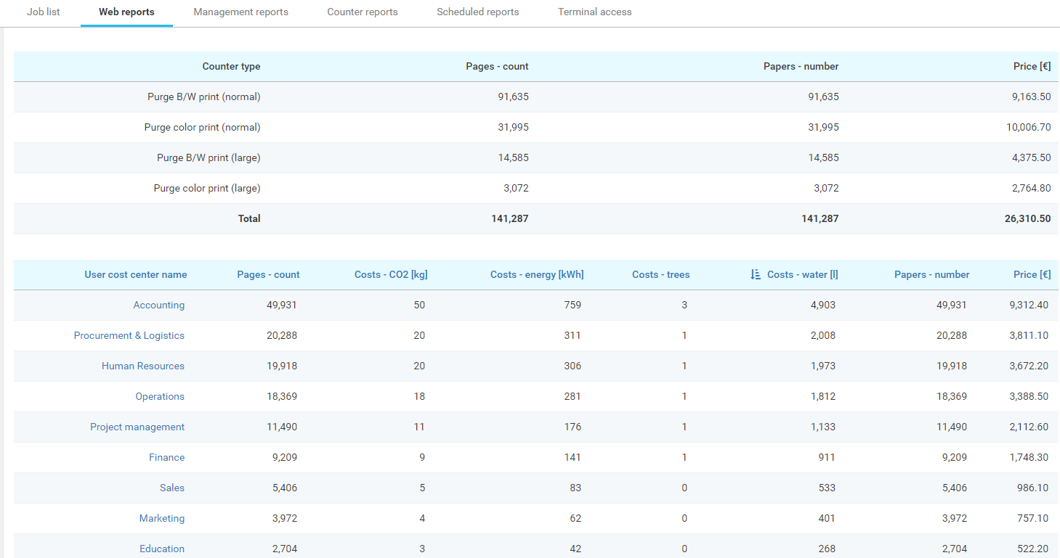1060x558 pixels.
Task: Open the Operations cost center link
Action: pyautogui.click(x=160, y=397)
